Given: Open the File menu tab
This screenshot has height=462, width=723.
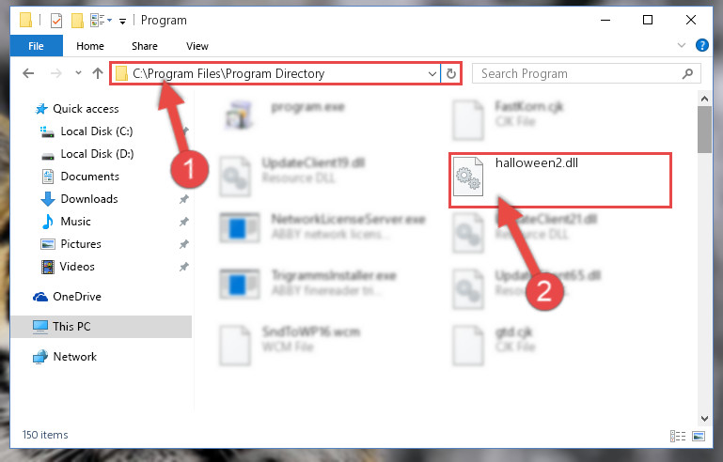Looking at the screenshot, I should pyautogui.click(x=36, y=46).
